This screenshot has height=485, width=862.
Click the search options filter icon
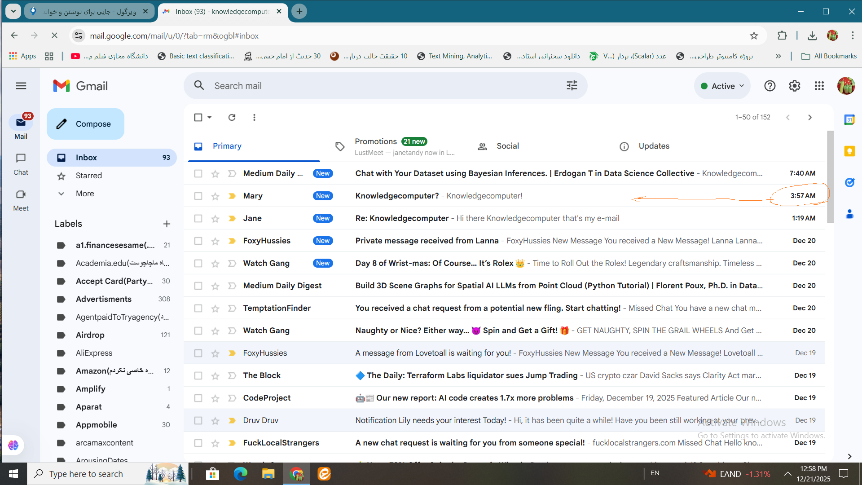pos(572,85)
